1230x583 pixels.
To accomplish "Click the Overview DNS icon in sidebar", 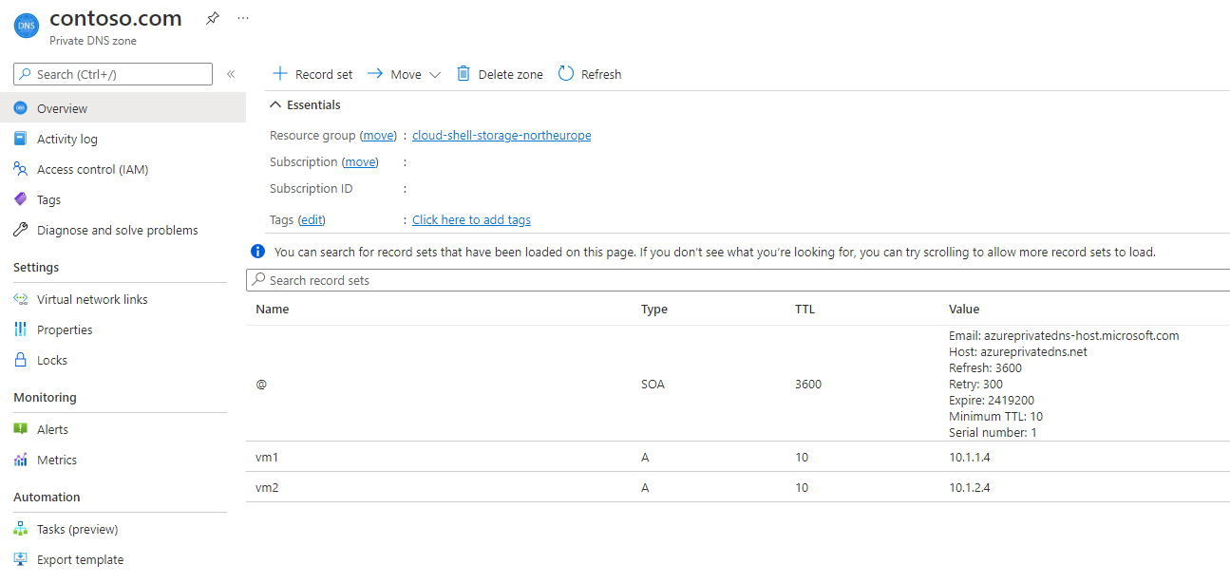I will [20, 108].
